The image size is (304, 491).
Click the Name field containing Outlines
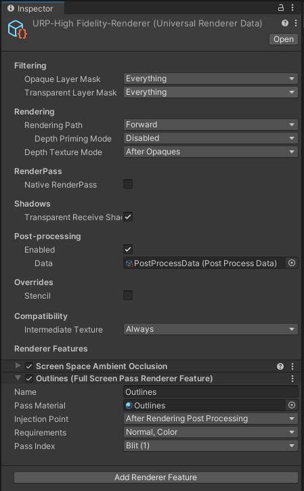(x=211, y=391)
